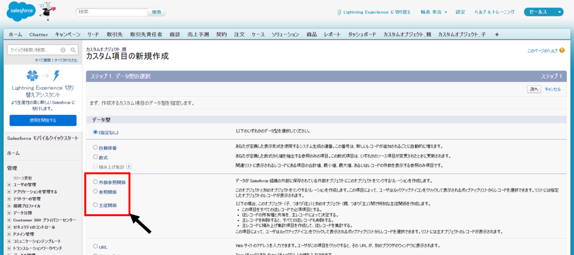Viewport: 574px width, 255px height.
Task: Select the 数式 data type radio button
Action: [95, 156]
